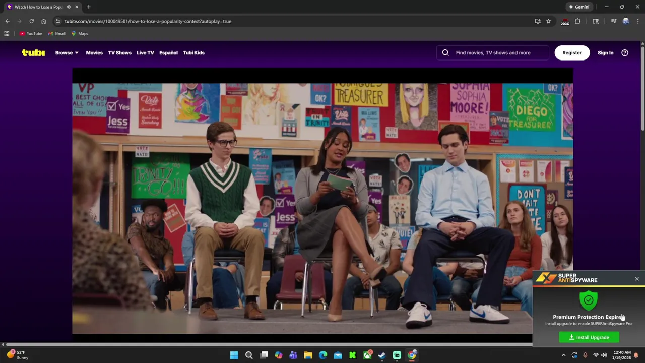Go to TV Shows

[119, 52]
